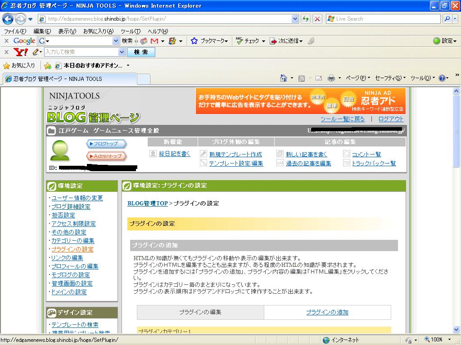This screenshot has width=461, height=345.
Task: Click the 絵日記を書く picture icon
Action: pos(153,154)
